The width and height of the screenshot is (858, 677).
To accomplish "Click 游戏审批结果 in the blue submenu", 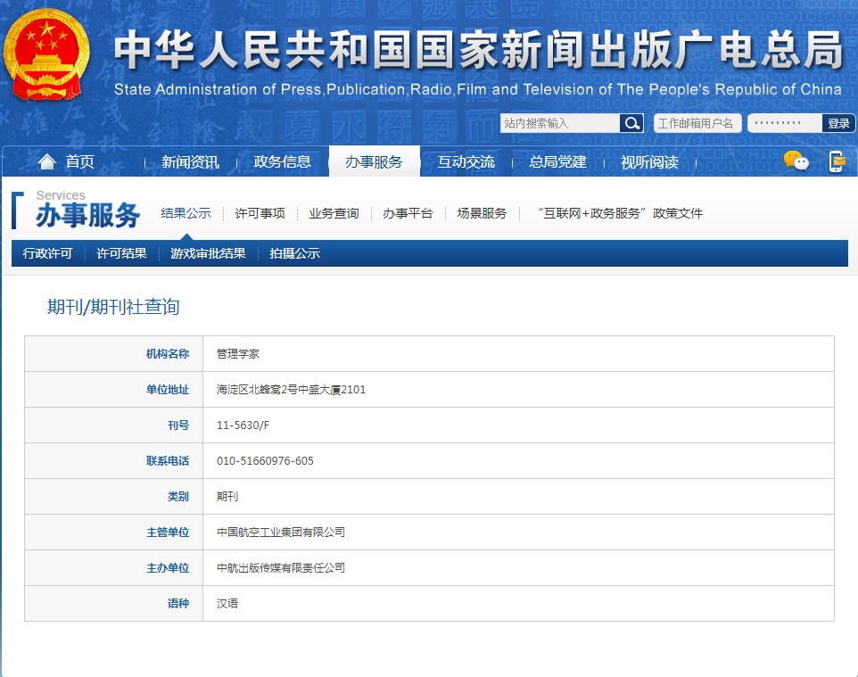I will 208,253.
